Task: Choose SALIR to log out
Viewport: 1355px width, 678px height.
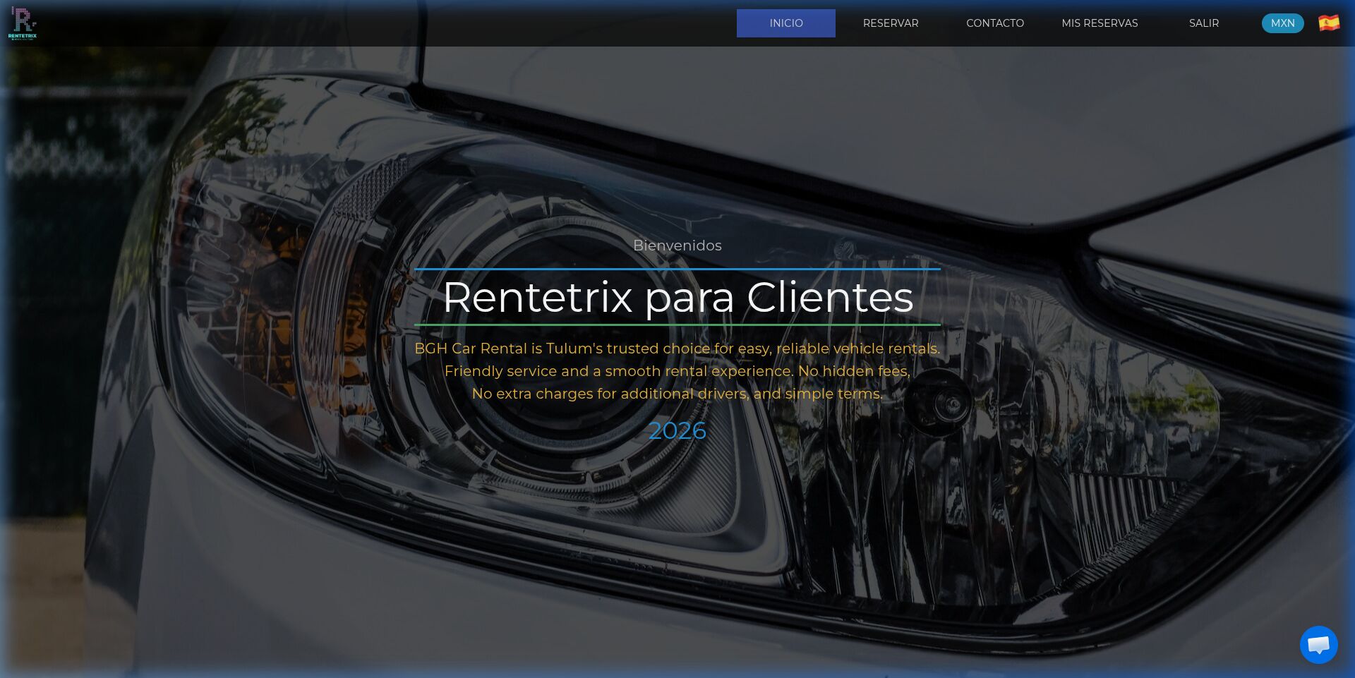Action: (x=1204, y=23)
